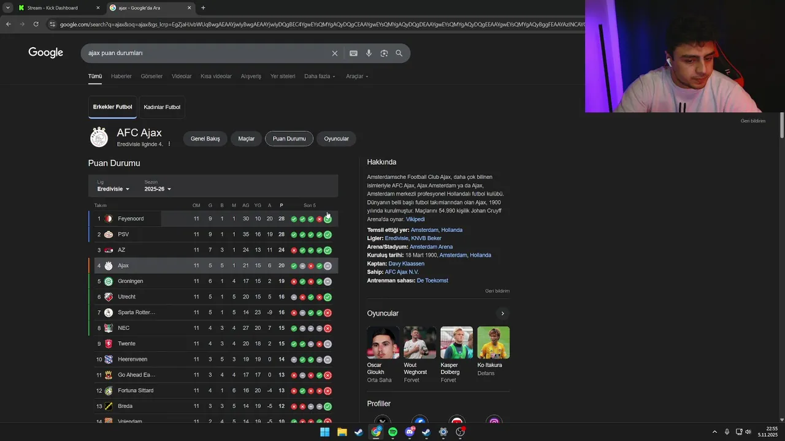Click the Puan Durumu button
Image resolution: width=785 pixels, height=441 pixels.
click(x=289, y=139)
